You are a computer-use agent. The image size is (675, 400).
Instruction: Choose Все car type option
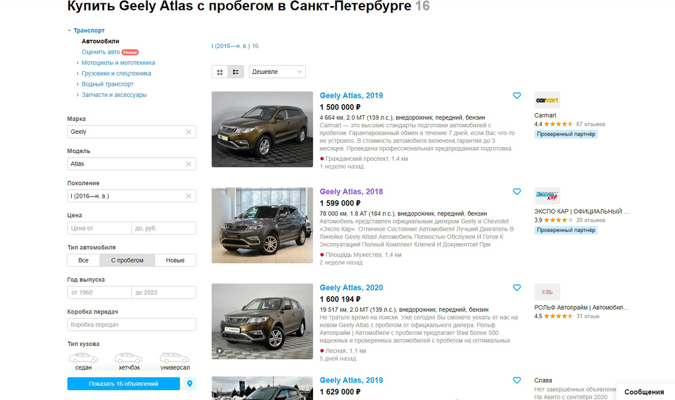tap(84, 260)
